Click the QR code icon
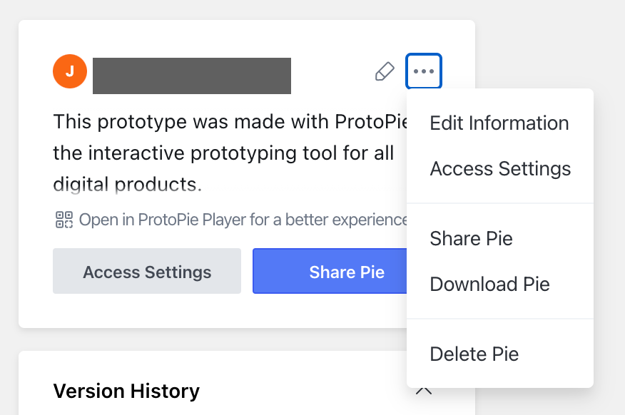625x415 pixels. pos(64,220)
